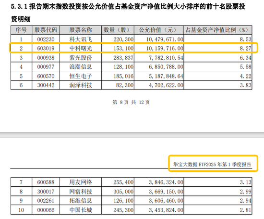The image size is (264, 219).
Task: Click percentage 6.34
Action: pos(245,58)
